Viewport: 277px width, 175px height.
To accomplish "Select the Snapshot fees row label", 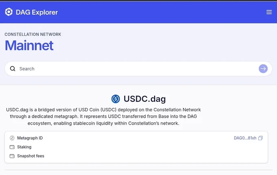I will coord(31,156).
